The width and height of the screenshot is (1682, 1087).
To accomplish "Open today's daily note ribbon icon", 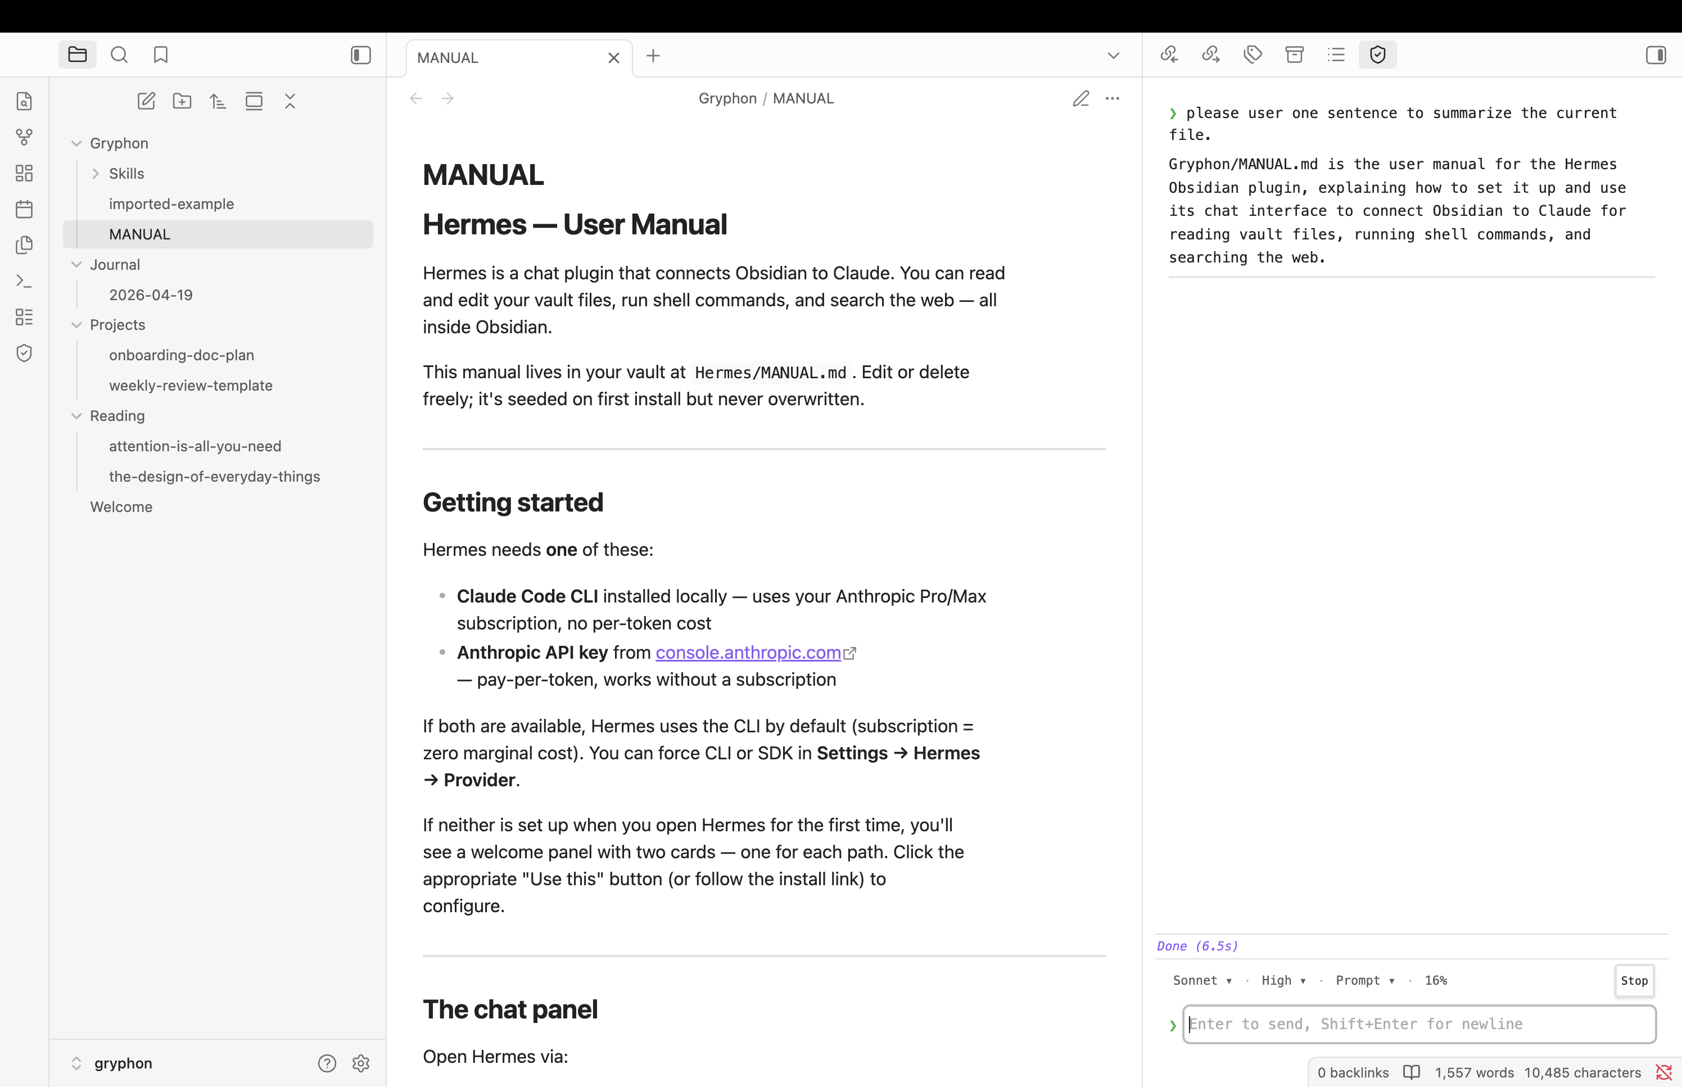I will 25,210.
